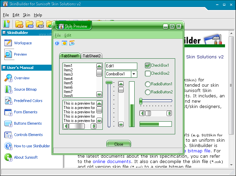Click scroll up arrow of Item listbox
The image size is (236, 176).
[99, 66]
